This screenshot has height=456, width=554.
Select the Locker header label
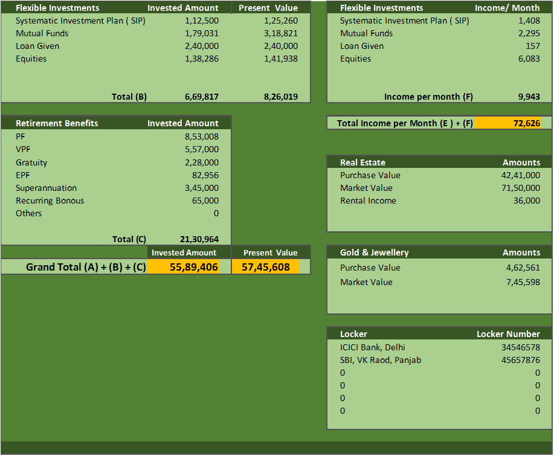(x=353, y=335)
